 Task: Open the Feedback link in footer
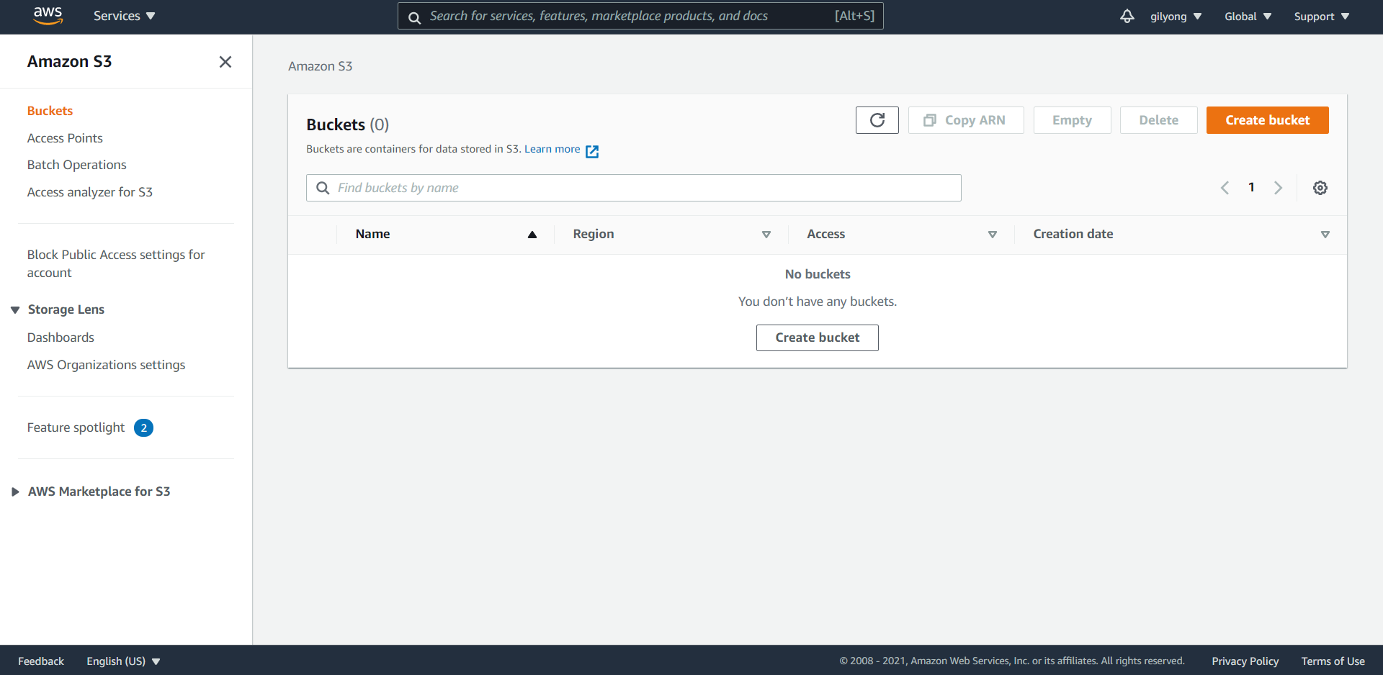41,661
